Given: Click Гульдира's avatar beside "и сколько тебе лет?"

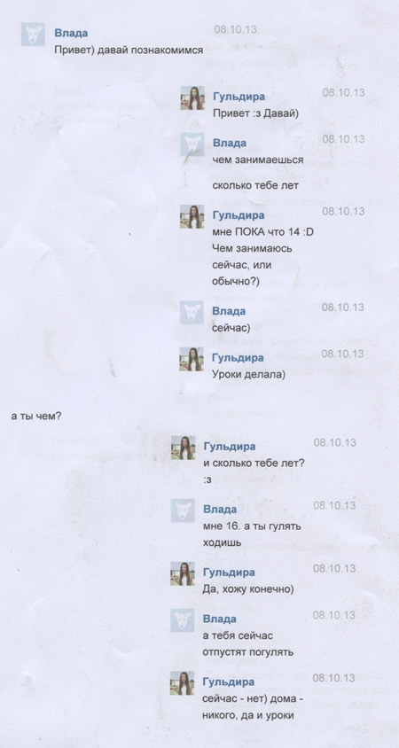Looking at the screenshot, I should (x=184, y=448).
